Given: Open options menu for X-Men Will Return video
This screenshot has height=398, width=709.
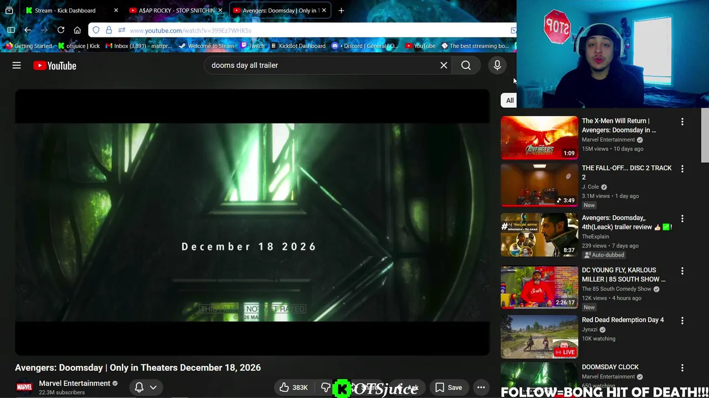Looking at the screenshot, I should pos(682,122).
